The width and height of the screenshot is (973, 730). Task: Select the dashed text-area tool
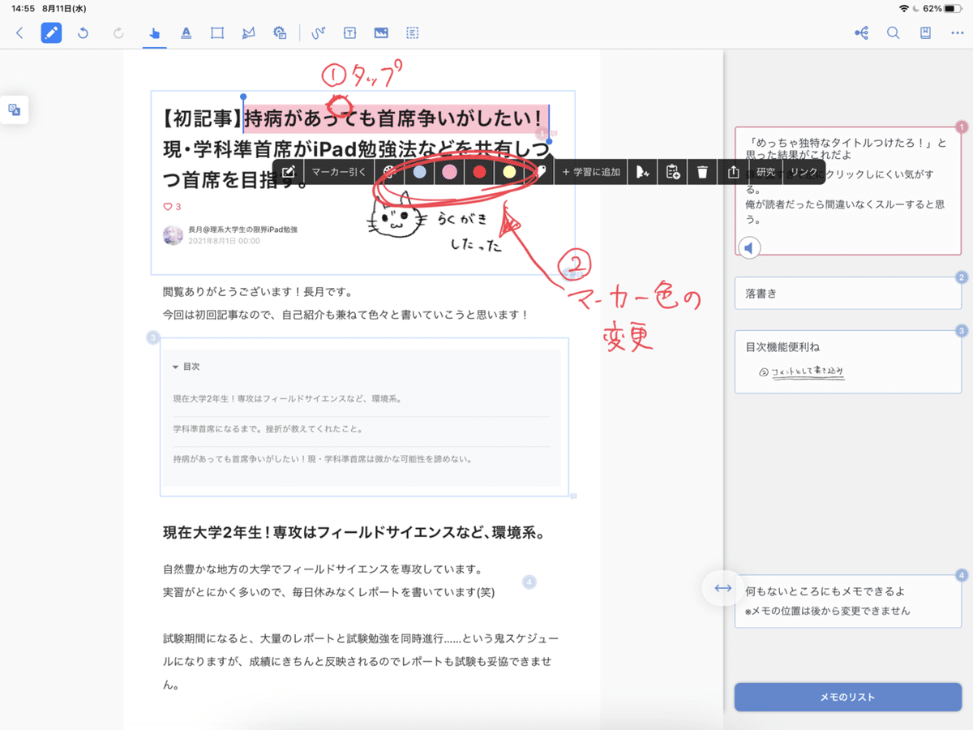(x=413, y=33)
